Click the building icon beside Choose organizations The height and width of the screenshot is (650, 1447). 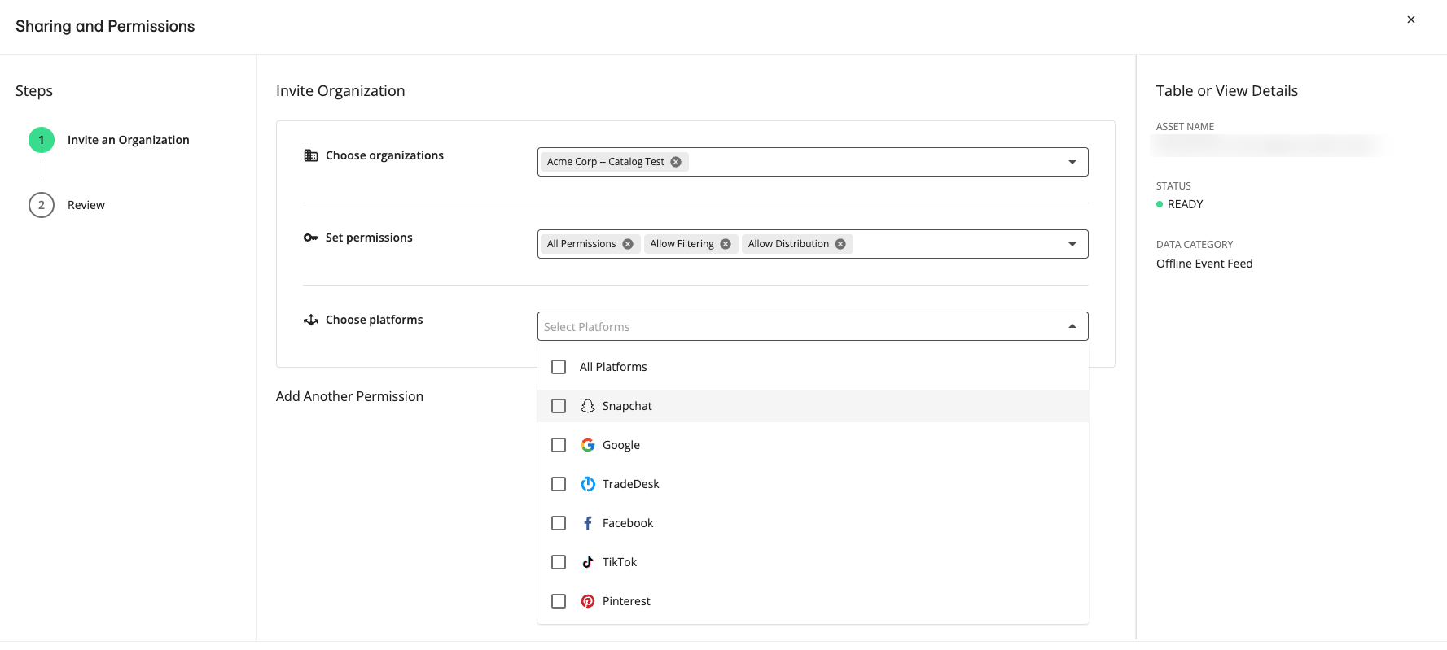pos(311,155)
